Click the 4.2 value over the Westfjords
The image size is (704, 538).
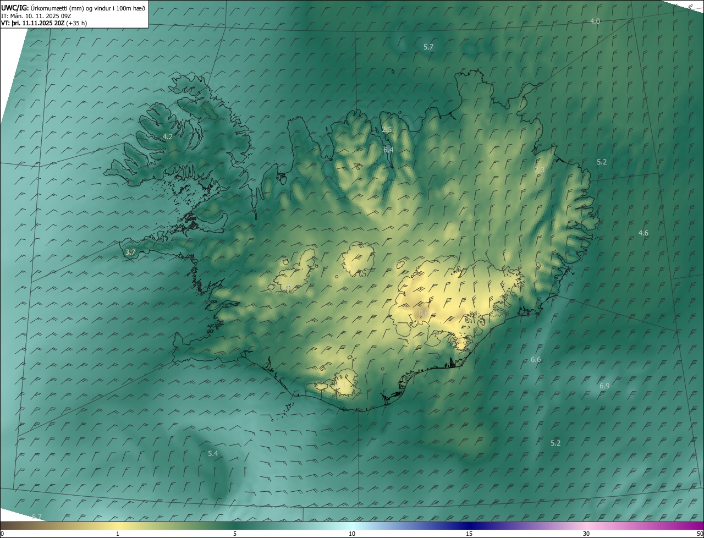(168, 136)
